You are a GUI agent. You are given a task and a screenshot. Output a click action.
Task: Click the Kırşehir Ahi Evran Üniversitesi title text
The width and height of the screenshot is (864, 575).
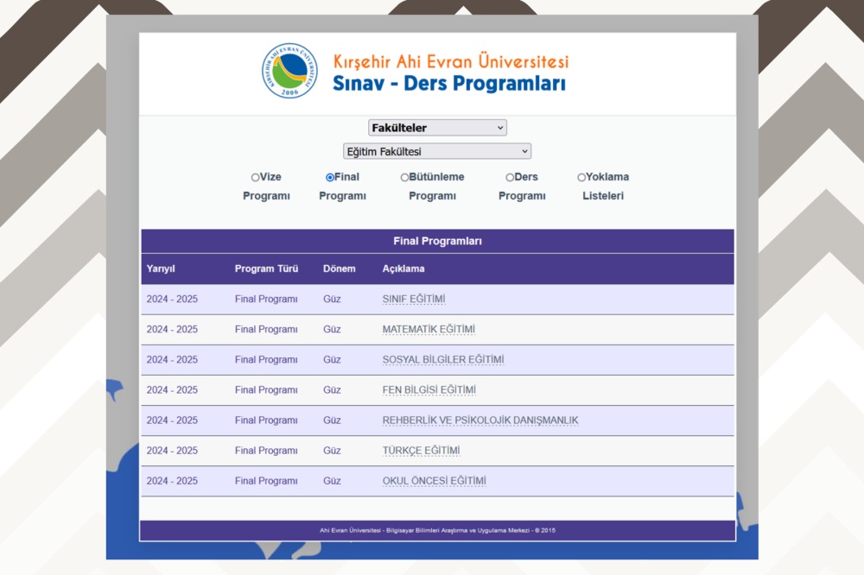click(451, 61)
